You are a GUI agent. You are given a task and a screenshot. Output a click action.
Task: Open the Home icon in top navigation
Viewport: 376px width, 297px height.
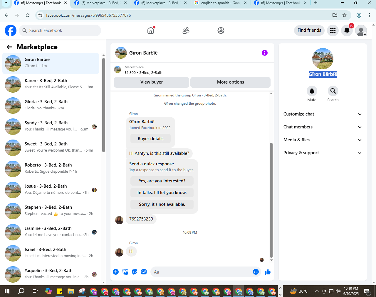pos(151,30)
